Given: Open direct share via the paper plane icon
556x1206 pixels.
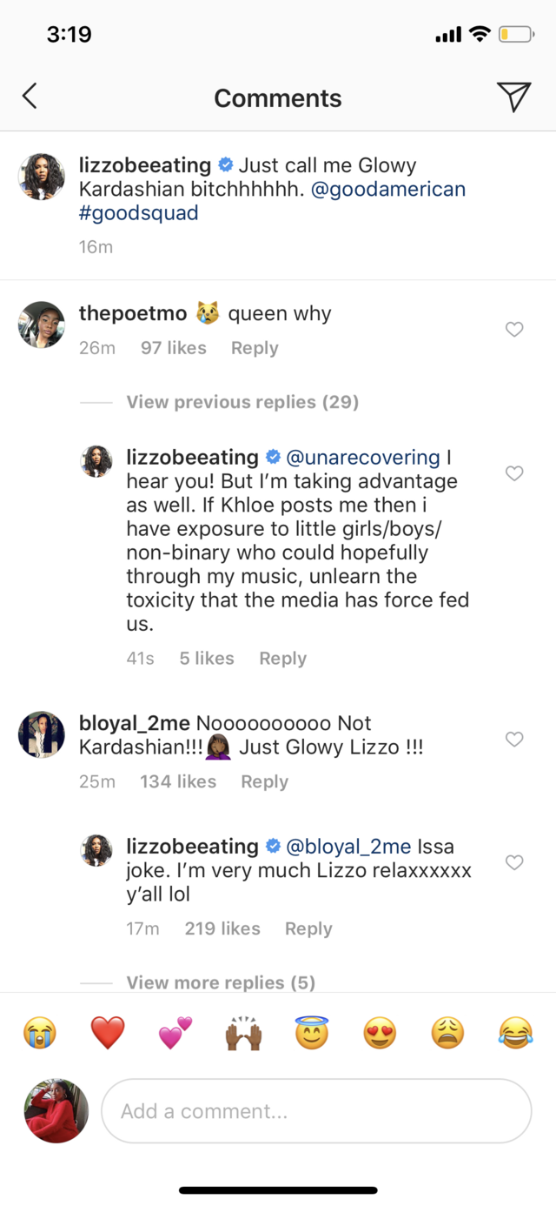Looking at the screenshot, I should [x=514, y=96].
